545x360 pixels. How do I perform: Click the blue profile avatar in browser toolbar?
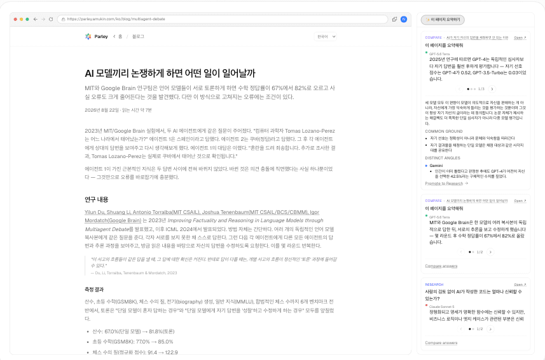[x=404, y=19]
